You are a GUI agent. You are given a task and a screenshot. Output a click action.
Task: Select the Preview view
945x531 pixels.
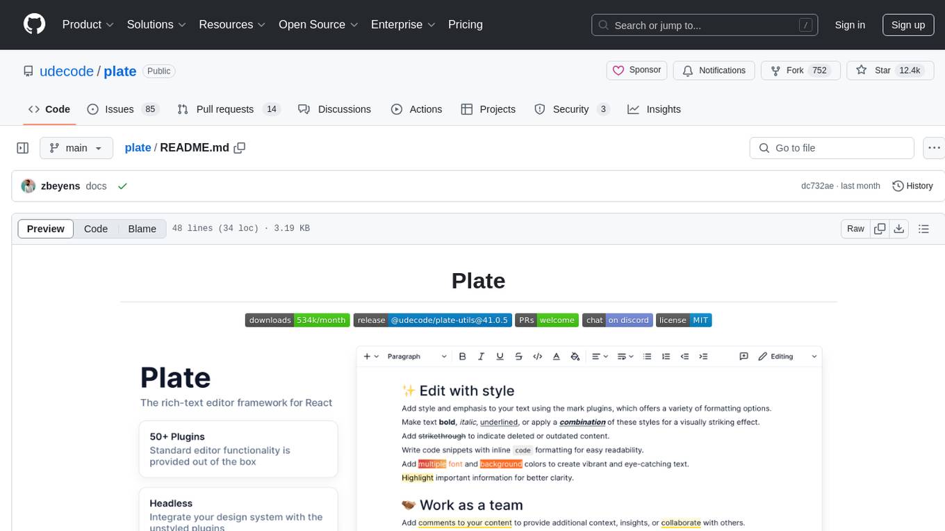(x=46, y=229)
